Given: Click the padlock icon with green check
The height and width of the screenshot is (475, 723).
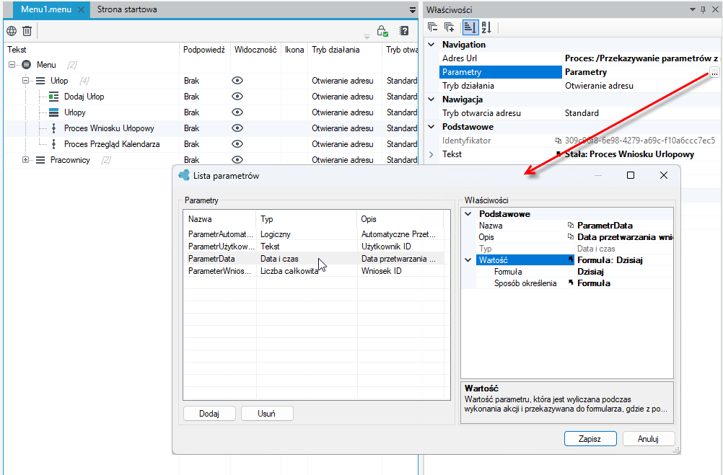Looking at the screenshot, I should pos(382,31).
